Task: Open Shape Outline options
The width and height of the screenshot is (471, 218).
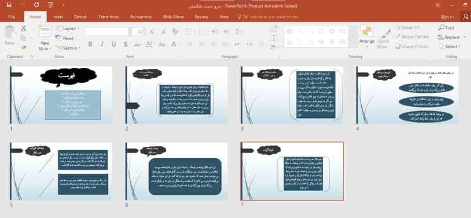Action: 412,37
